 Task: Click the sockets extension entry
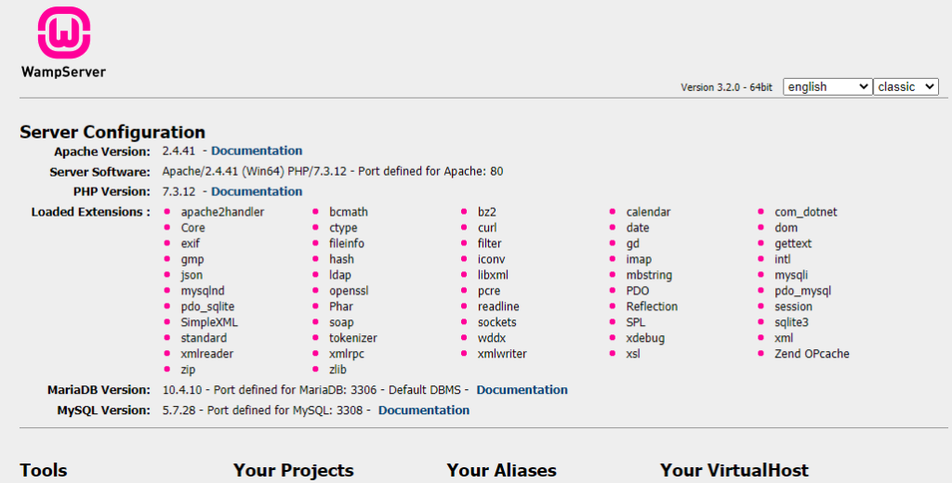(x=497, y=322)
